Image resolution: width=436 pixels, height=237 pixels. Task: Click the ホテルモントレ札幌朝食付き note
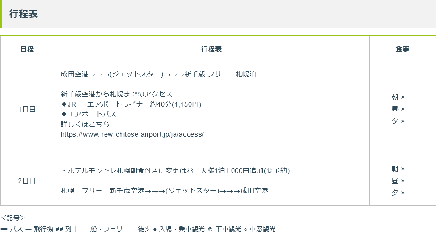pyautogui.click(x=175, y=171)
